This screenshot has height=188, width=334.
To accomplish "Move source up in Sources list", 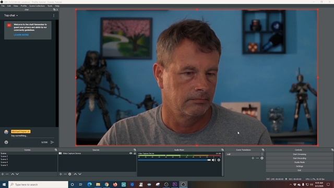I will (75, 174).
